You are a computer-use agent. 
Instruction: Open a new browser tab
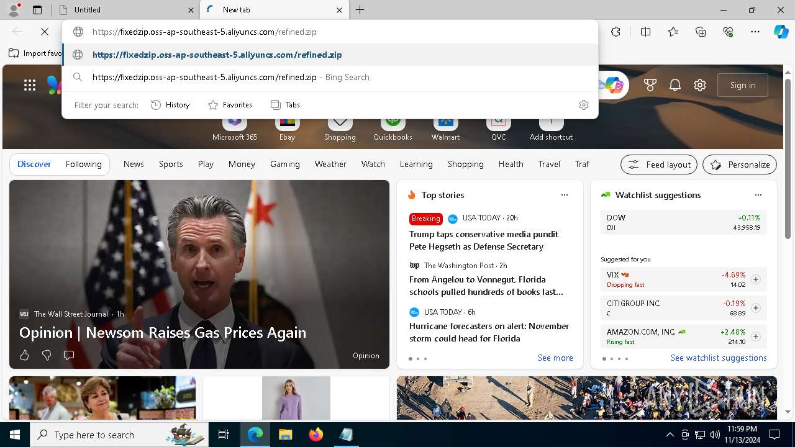tap(360, 10)
